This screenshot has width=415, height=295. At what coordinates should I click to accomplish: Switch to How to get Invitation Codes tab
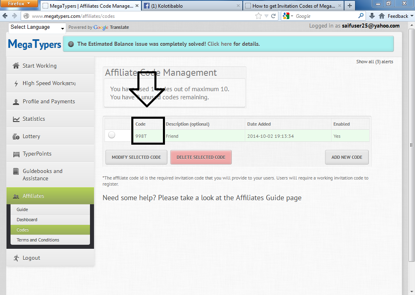(293, 6)
